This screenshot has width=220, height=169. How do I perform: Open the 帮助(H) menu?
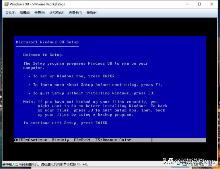92,13
